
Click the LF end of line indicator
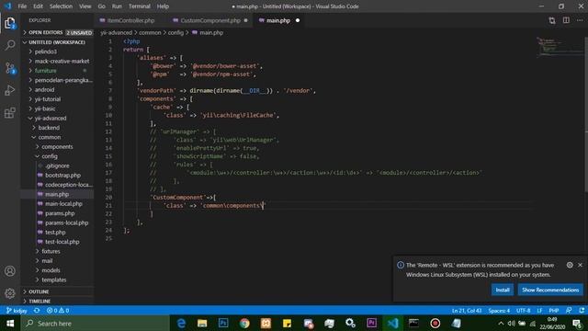[539, 311]
